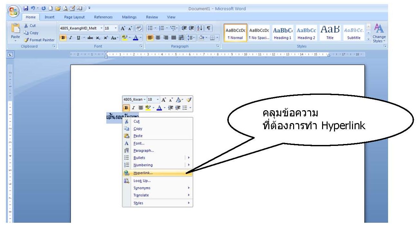The image size is (418, 225).
Task: Click Copy in the ribbon Clipboard group
Action: tap(31, 33)
